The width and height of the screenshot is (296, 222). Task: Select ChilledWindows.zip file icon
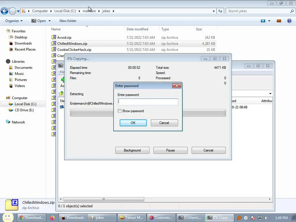pos(54,43)
